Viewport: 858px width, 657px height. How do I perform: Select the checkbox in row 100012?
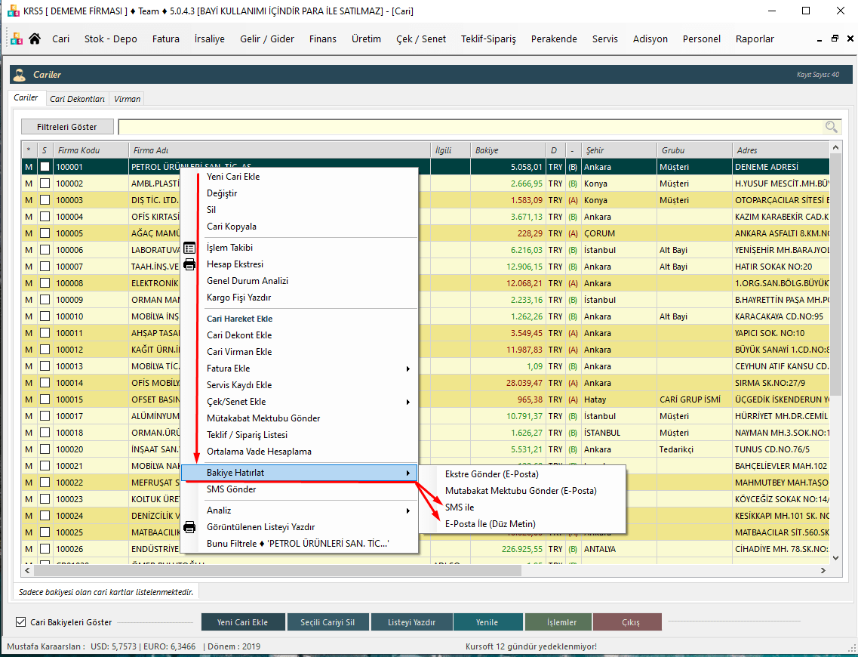[45, 350]
